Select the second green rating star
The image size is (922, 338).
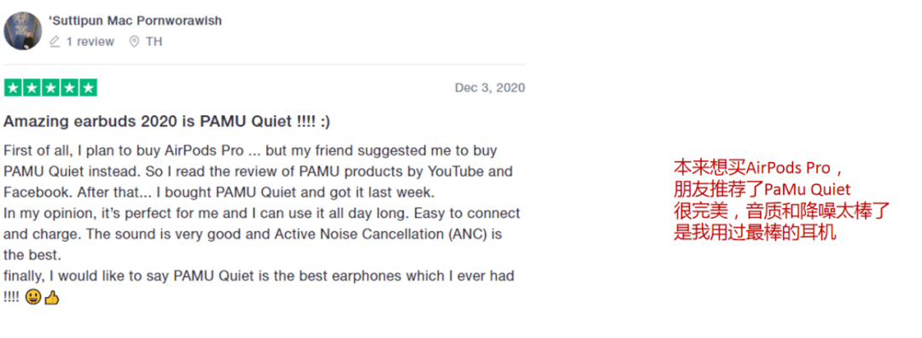point(32,88)
